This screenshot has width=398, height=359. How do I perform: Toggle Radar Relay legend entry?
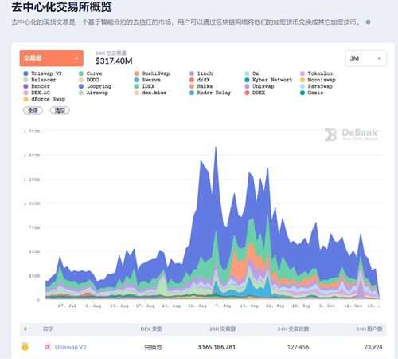point(210,93)
